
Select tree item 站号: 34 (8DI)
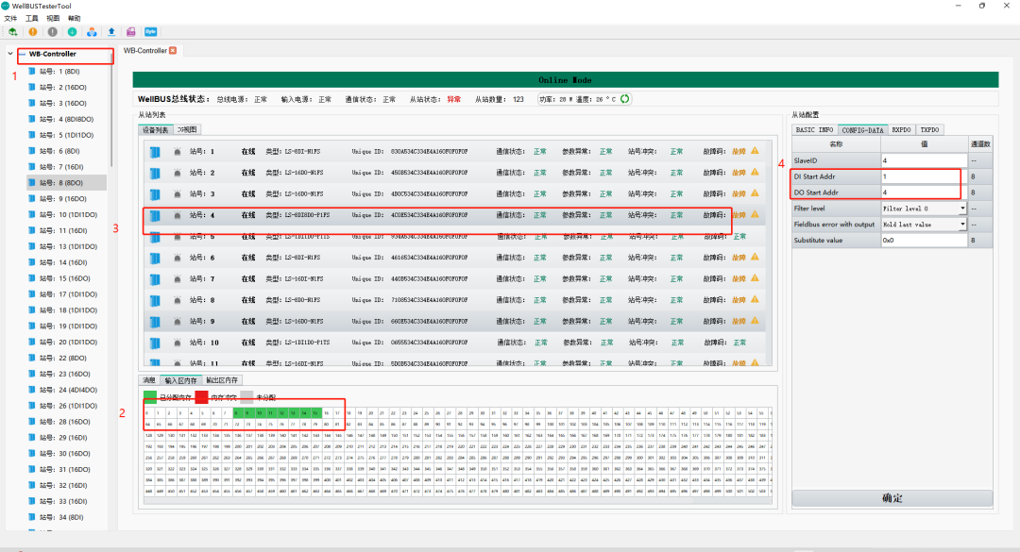[61, 517]
